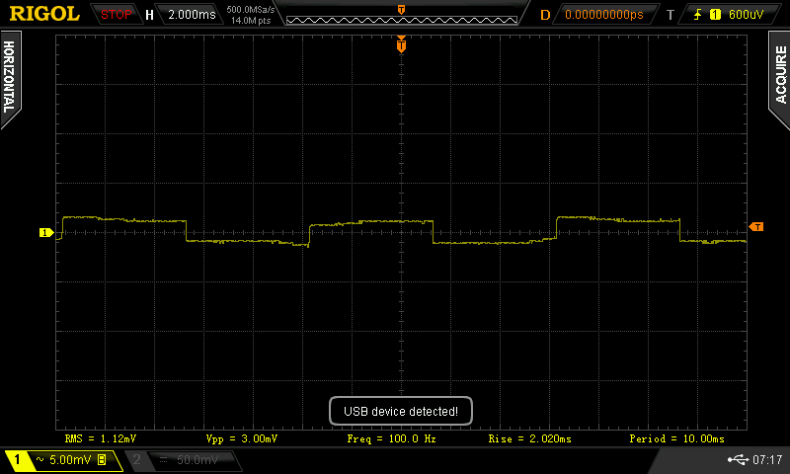Click the channel 1 bandwidth limit B icon
This screenshot has height=474, width=790.
pos(102,459)
